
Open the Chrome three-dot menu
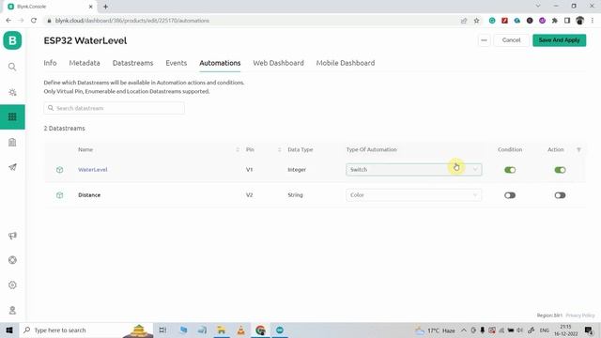(593, 21)
